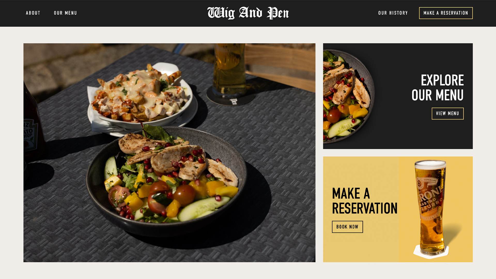This screenshot has height=279, width=496.
Task: Open the About page link
Action: [33, 13]
